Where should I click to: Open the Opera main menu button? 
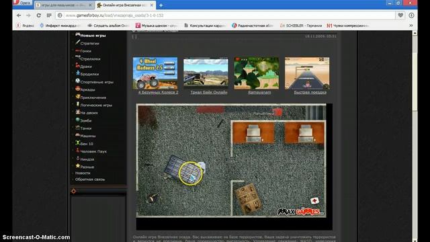pos(22,3)
